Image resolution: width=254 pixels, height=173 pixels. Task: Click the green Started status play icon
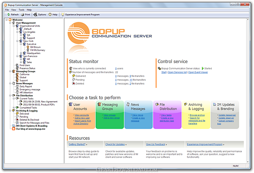click(203, 69)
